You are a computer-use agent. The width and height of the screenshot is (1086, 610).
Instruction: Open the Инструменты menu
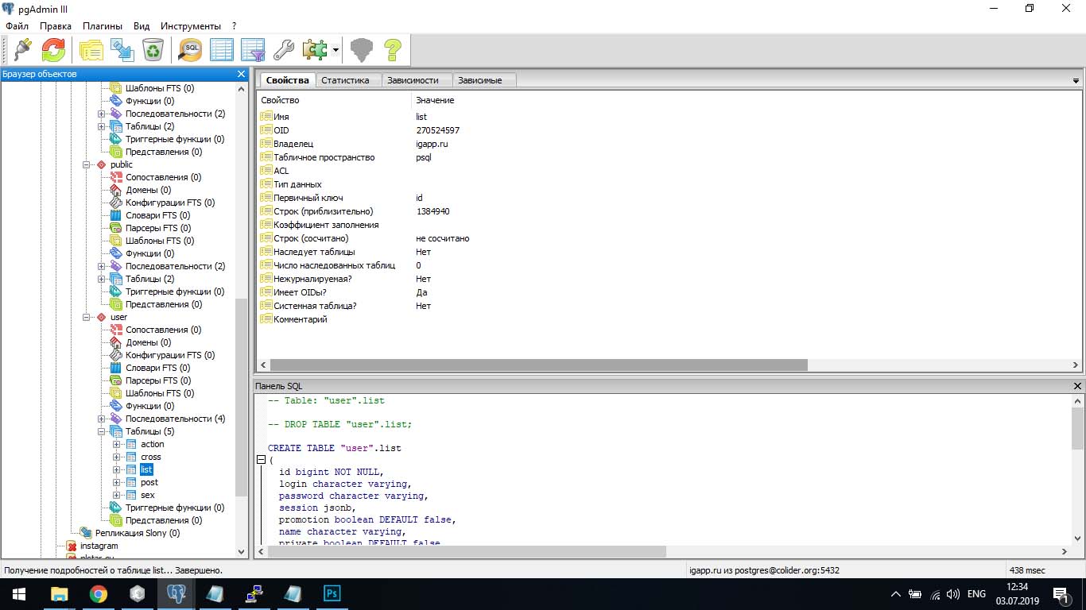coord(191,26)
